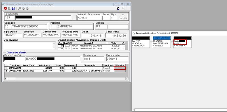This screenshot has width=227, height=112.
Task: Click the Valor Pago field 10.882,60
Action: click(x=116, y=36)
